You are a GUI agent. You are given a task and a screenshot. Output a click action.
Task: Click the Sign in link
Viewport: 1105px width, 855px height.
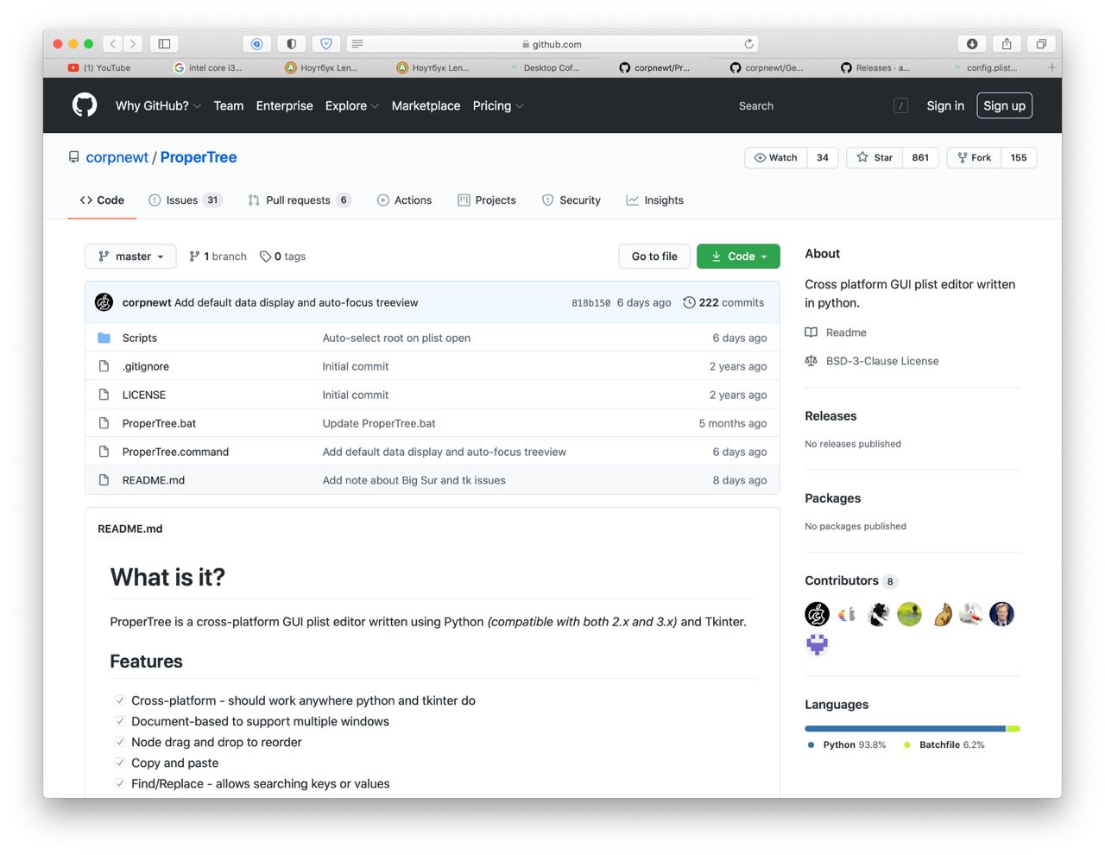[x=945, y=105]
